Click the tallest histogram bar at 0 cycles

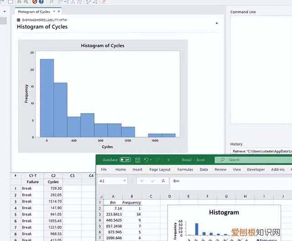[x=47, y=98]
